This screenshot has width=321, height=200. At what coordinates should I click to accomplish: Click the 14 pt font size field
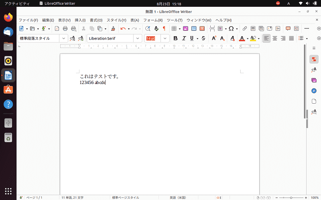pos(152,38)
